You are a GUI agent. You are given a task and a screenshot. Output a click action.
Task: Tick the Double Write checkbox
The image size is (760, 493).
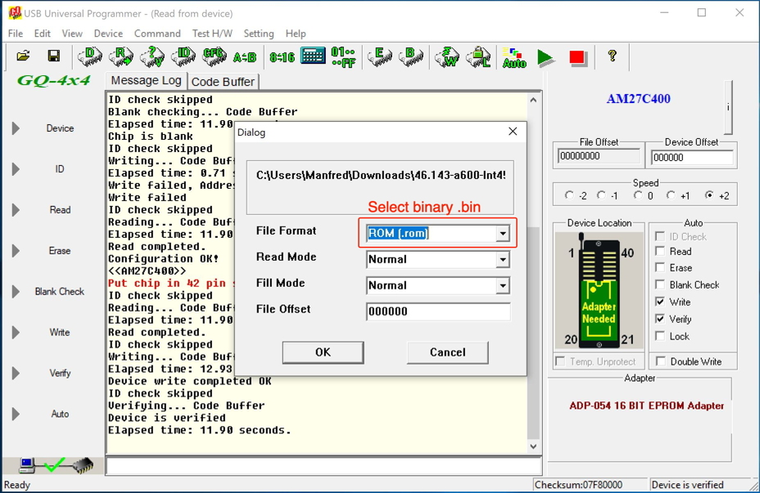[660, 361]
